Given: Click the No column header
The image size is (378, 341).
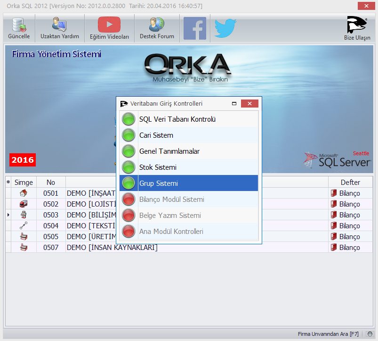Looking at the screenshot, I should [51, 182].
